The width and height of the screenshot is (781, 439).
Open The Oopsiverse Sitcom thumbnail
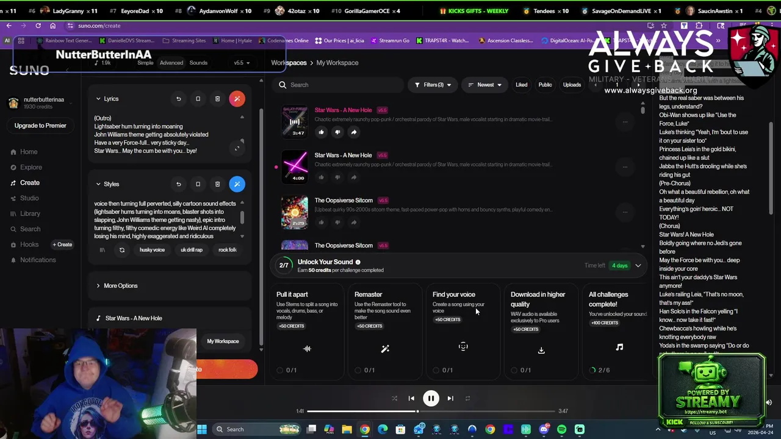coord(294,212)
